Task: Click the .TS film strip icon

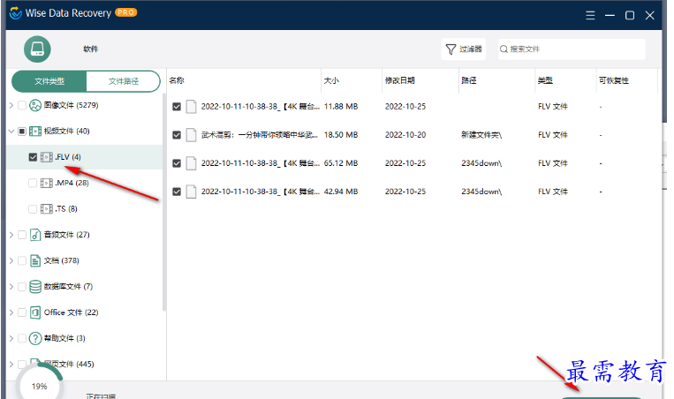Action: point(47,208)
